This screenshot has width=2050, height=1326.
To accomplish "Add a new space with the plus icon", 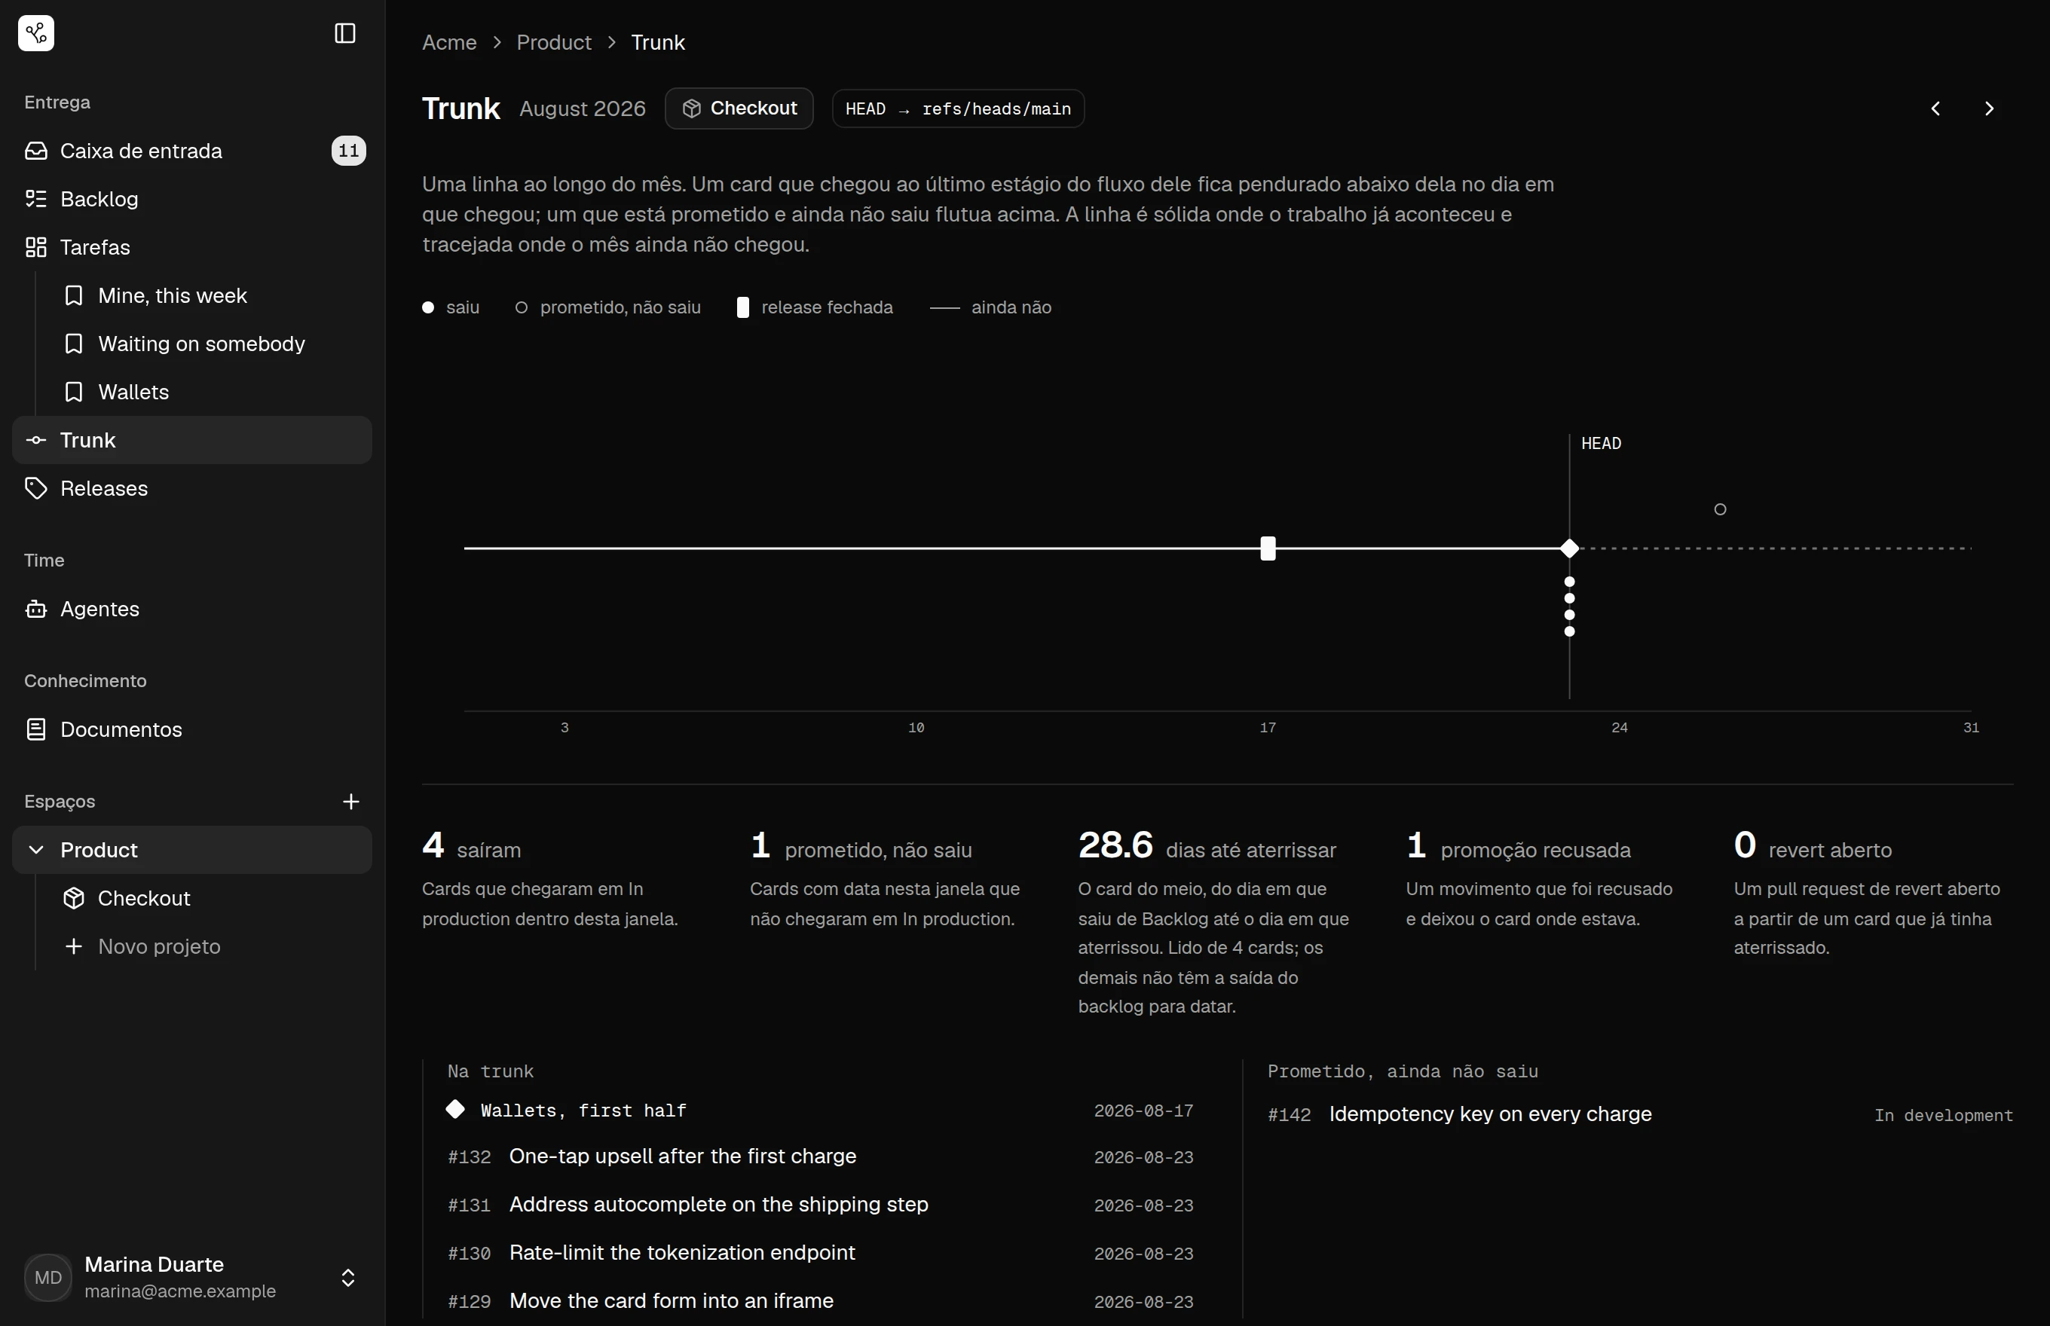I will (x=350, y=802).
